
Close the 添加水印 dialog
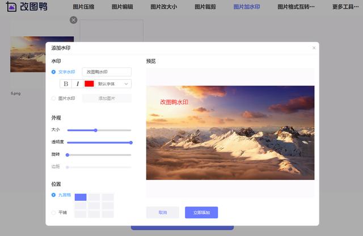coord(314,48)
